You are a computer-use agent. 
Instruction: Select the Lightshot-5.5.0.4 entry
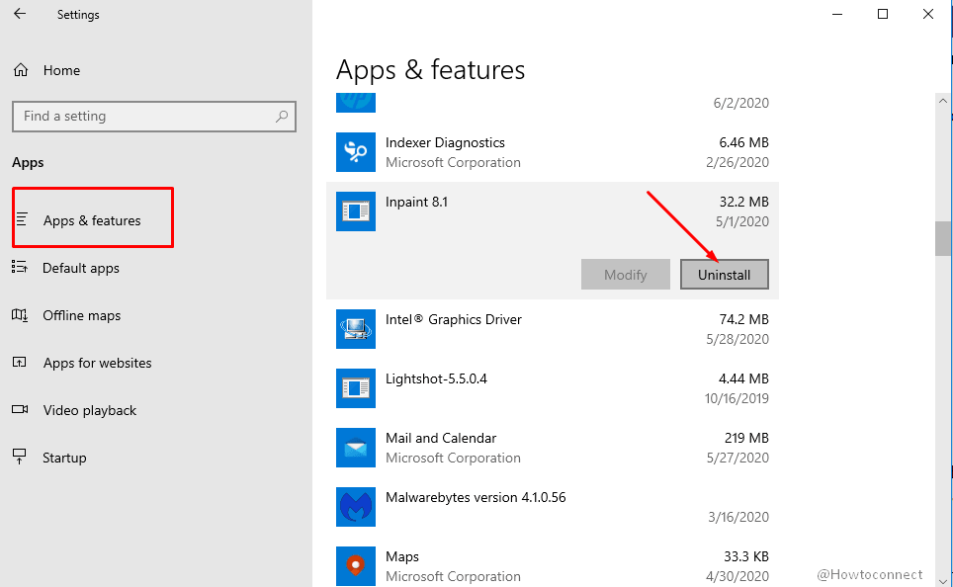pyautogui.click(x=436, y=378)
